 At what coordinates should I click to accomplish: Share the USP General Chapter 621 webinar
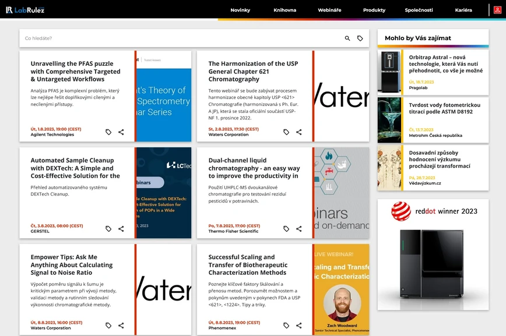click(299, 132)
